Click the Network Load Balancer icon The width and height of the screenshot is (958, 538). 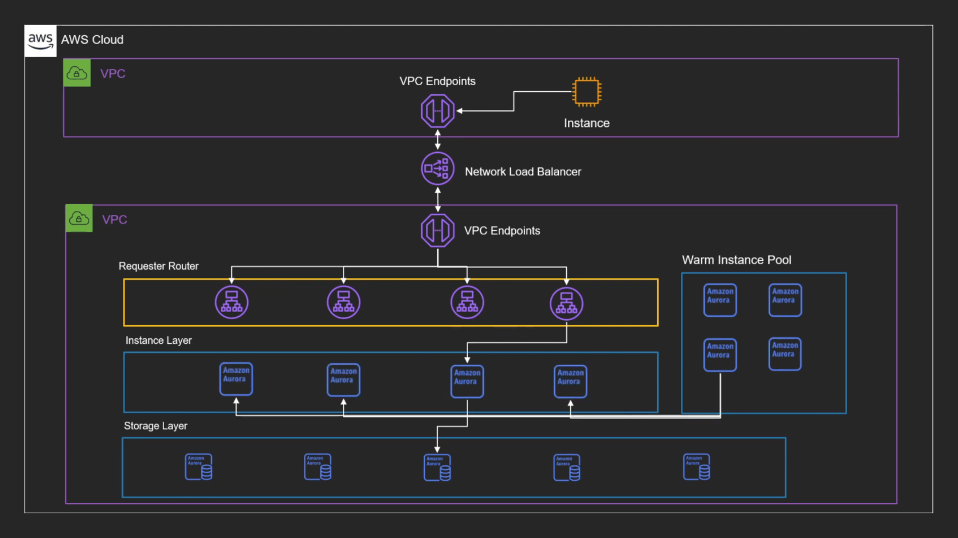click(x=437, y=168)
